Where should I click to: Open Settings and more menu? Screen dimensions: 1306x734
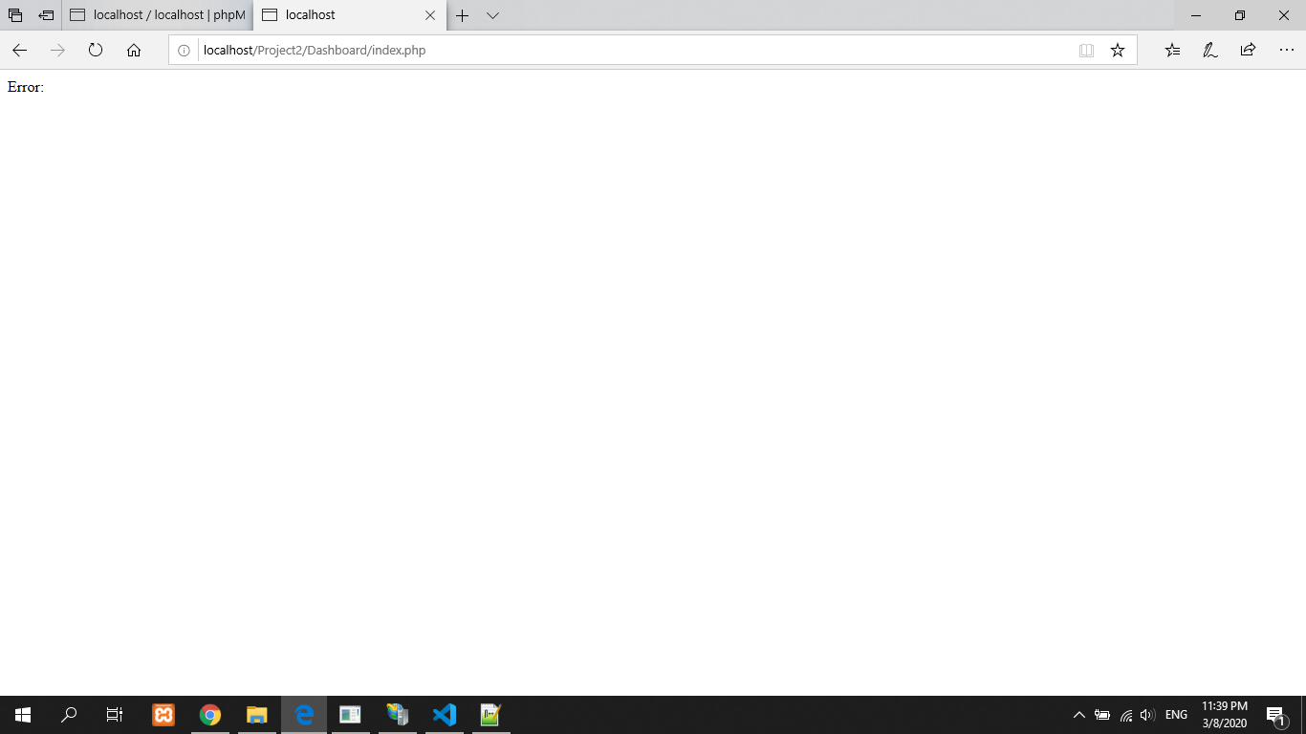pos(1286,51)
